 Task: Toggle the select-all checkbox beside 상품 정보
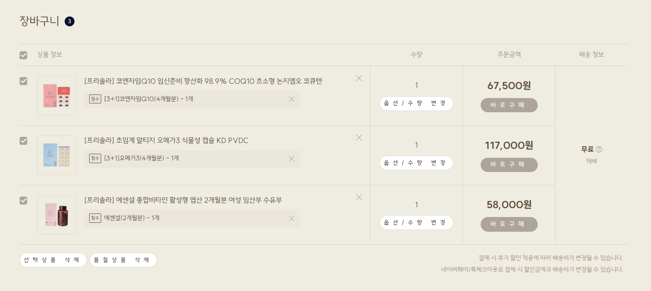[x=24, y=55]
